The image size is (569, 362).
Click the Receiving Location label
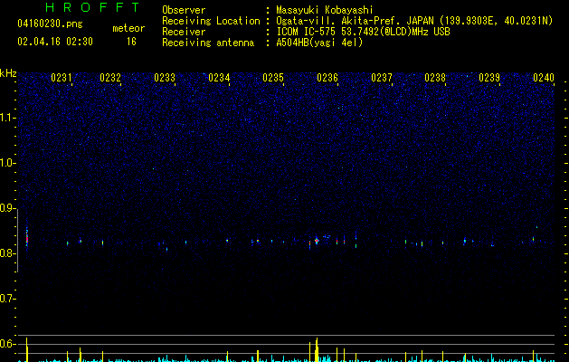(x=211, y=21)
